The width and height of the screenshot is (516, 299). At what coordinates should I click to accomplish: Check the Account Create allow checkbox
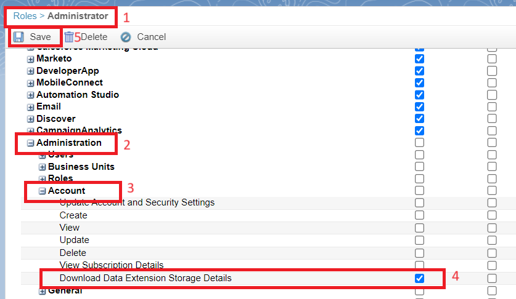point(419,215)
